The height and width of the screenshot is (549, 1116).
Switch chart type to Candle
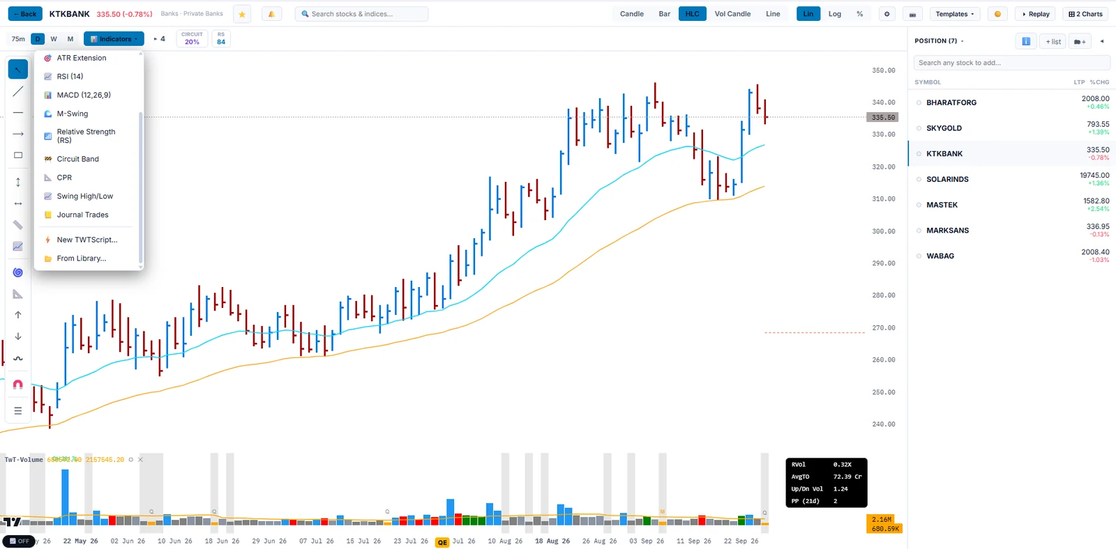tap(632, 14)
